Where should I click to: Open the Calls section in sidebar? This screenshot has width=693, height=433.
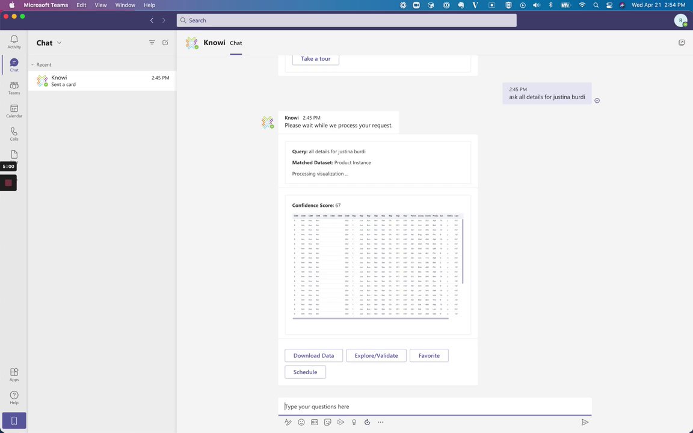(14, 134)
